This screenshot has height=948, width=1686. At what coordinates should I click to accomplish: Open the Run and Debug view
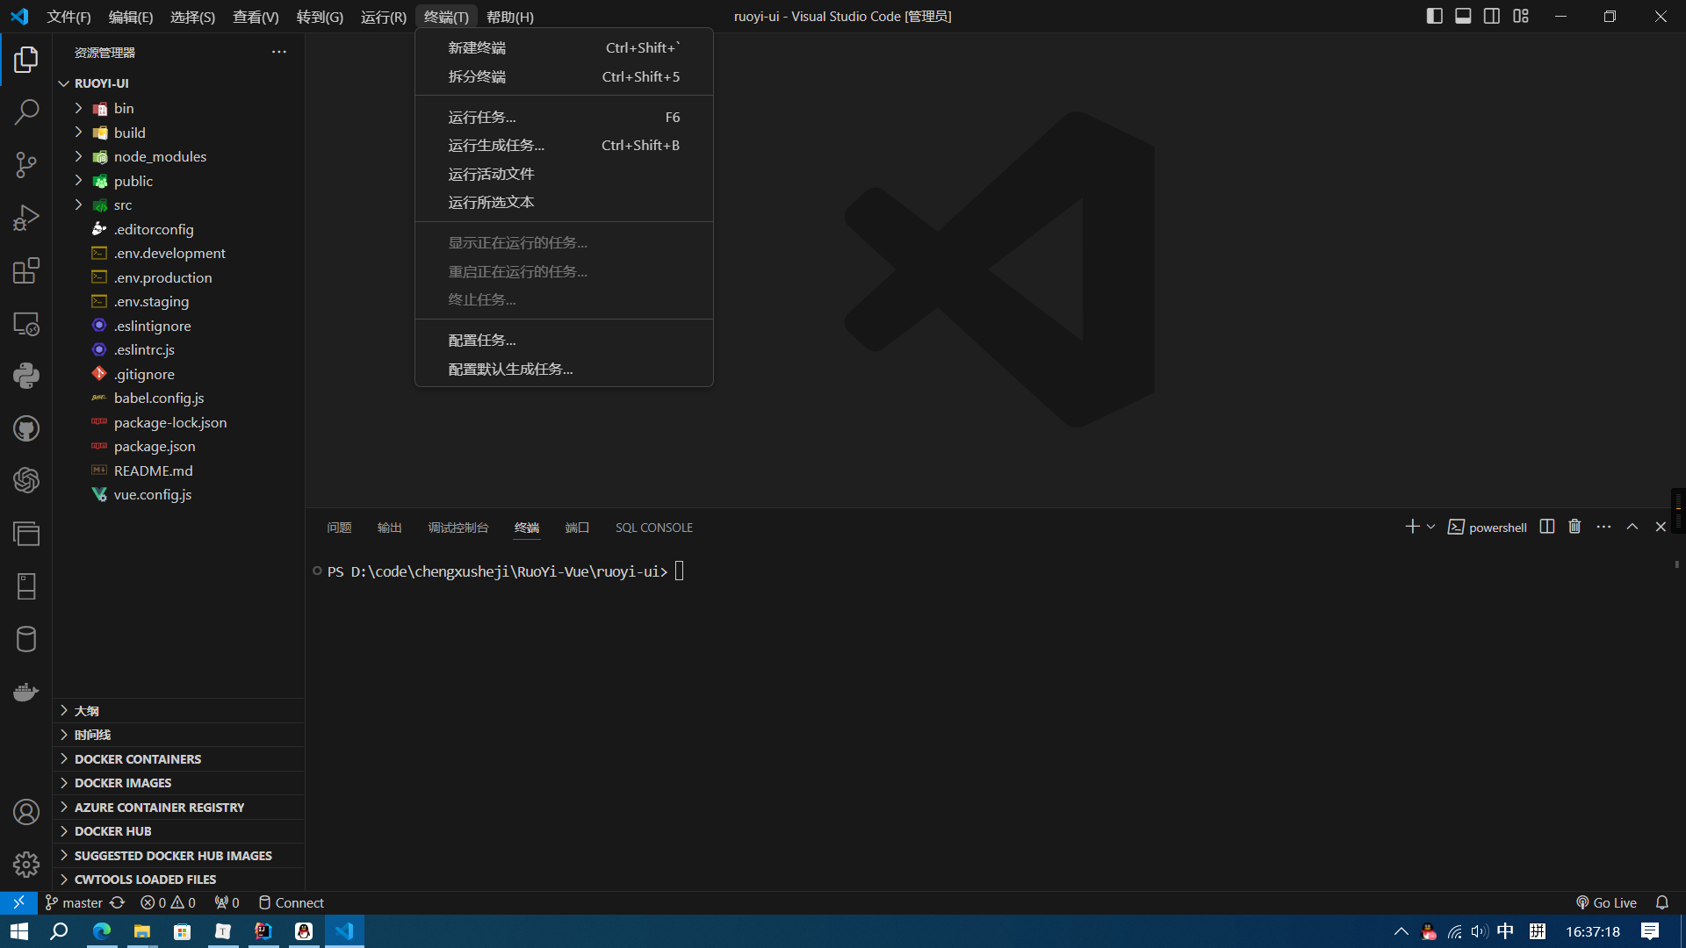click(26, 217)
